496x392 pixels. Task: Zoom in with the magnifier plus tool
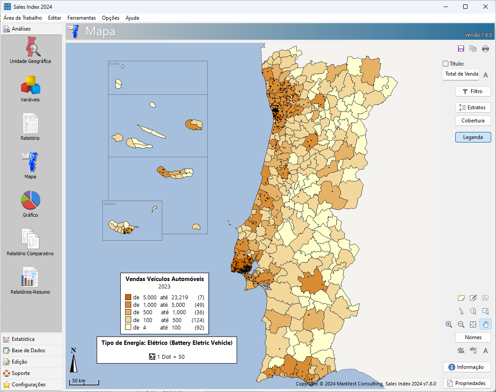point(448,324)
